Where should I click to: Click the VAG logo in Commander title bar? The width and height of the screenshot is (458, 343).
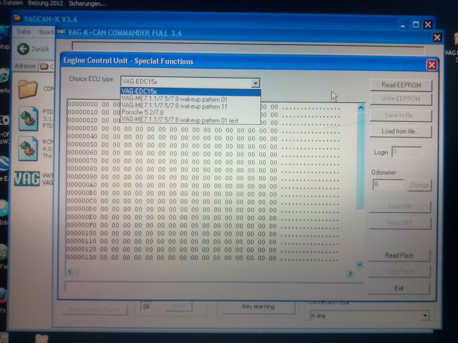(x=62, y=31)
